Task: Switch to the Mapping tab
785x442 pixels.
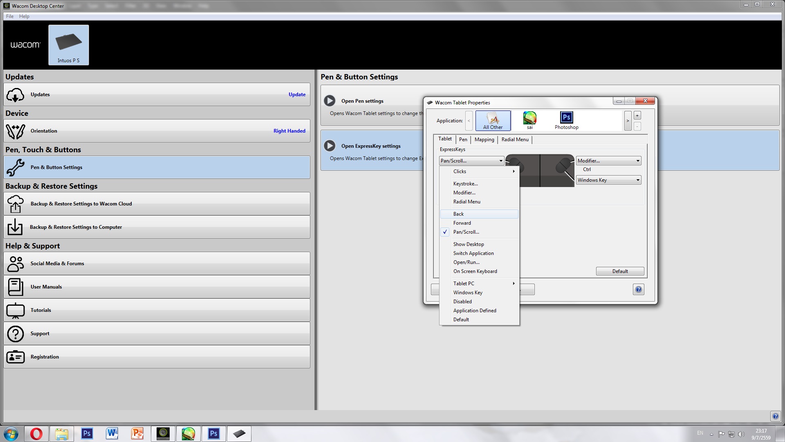Action: pos(484,140)
